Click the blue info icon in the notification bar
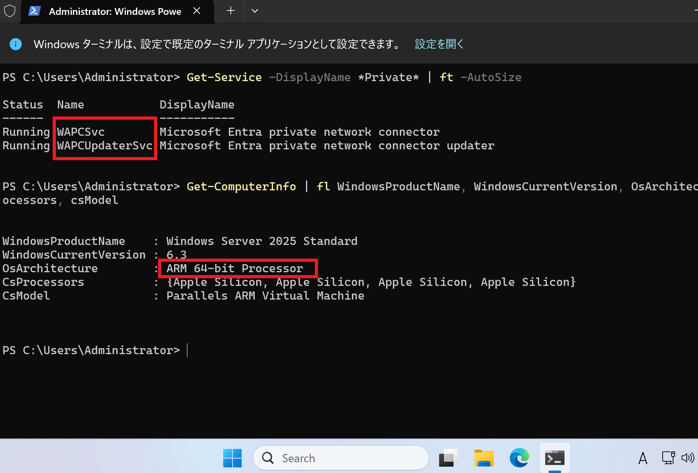698x473 pixels. click(16, 44)
